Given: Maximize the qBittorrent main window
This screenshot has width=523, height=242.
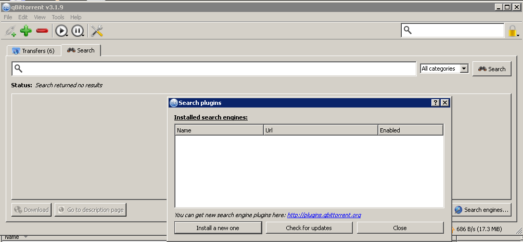Looking at the screenshot, I should (x=507, y=7).
